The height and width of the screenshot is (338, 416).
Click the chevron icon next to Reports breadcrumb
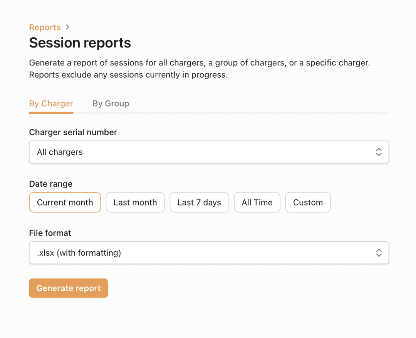tap(67, 27)
